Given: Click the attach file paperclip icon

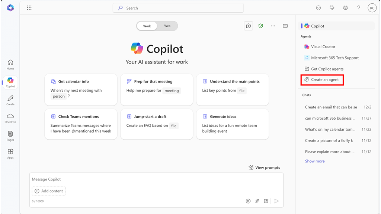Looking at the screenshot, I should coord(257,201).
